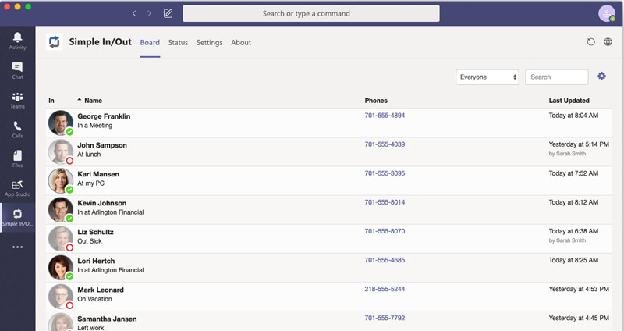Expand the Everyone group dropdown
This screenshot has width=624, height=331.
point(487,77)
